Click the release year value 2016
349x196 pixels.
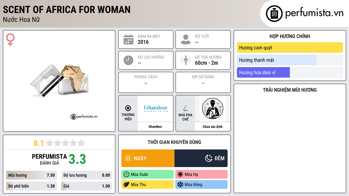click(143, 42)
